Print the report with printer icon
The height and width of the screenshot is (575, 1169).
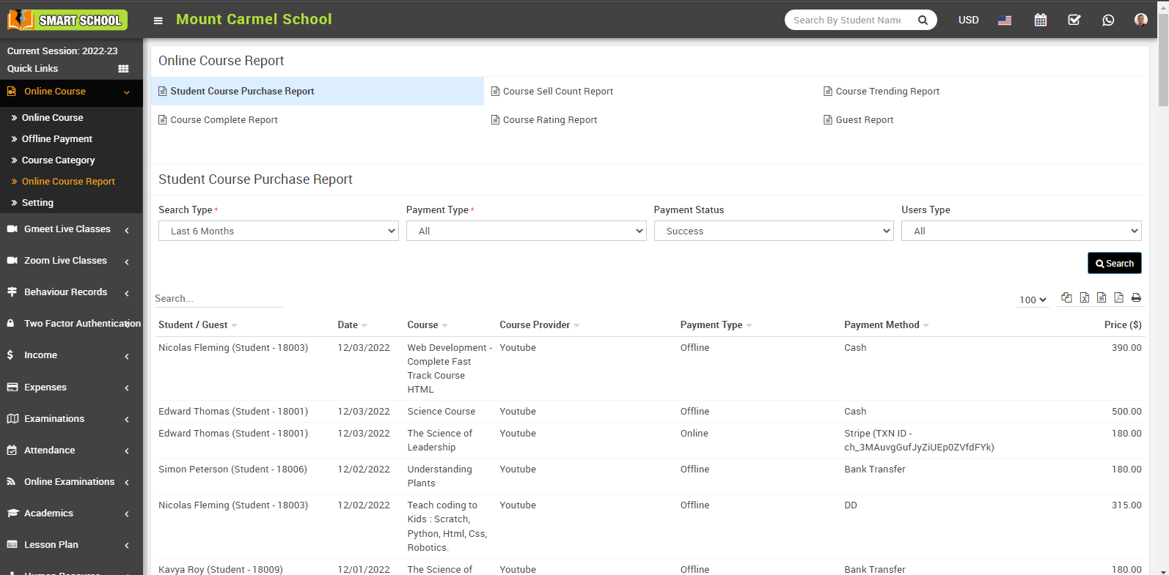(x=1136, y=297)
